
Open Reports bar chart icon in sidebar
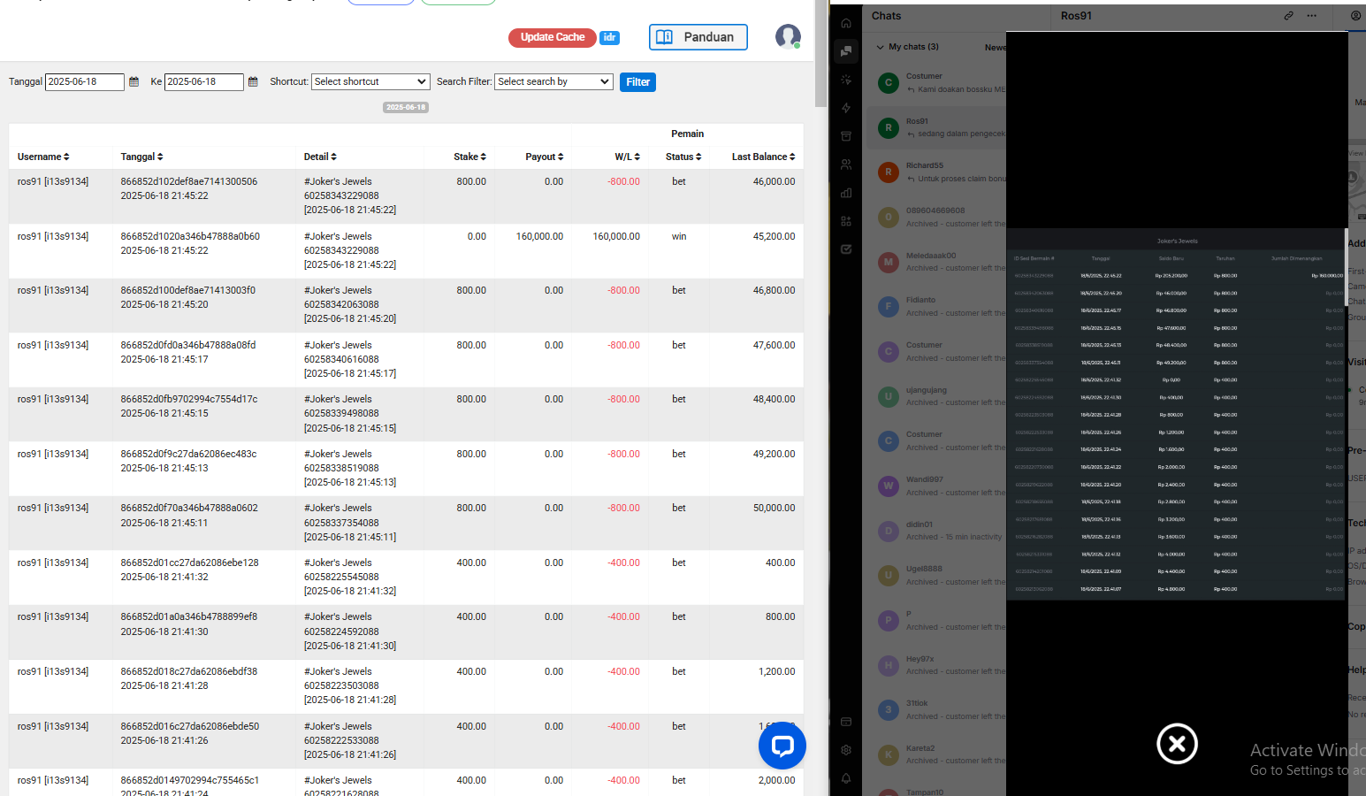tap(846, 193)
